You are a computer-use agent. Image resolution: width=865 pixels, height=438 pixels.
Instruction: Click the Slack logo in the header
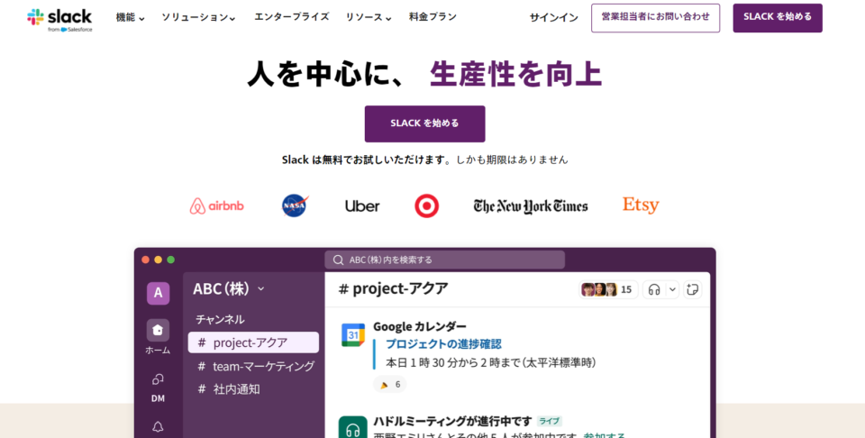tap(59, 20)
